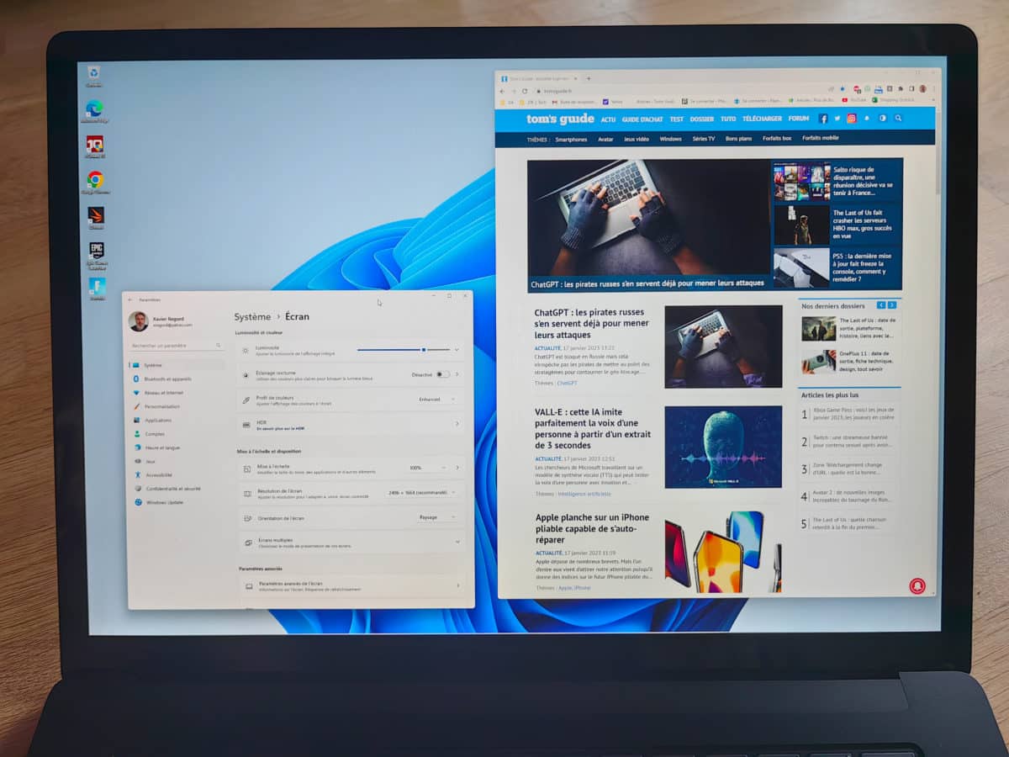Launch Microsoft Edge from the desktop

94,109
